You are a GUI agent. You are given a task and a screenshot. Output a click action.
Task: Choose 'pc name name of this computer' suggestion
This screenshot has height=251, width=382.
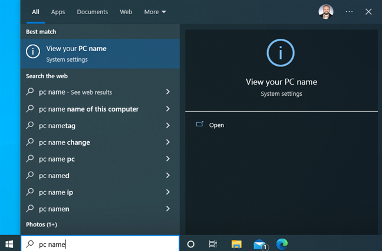(x=88, y=109)
